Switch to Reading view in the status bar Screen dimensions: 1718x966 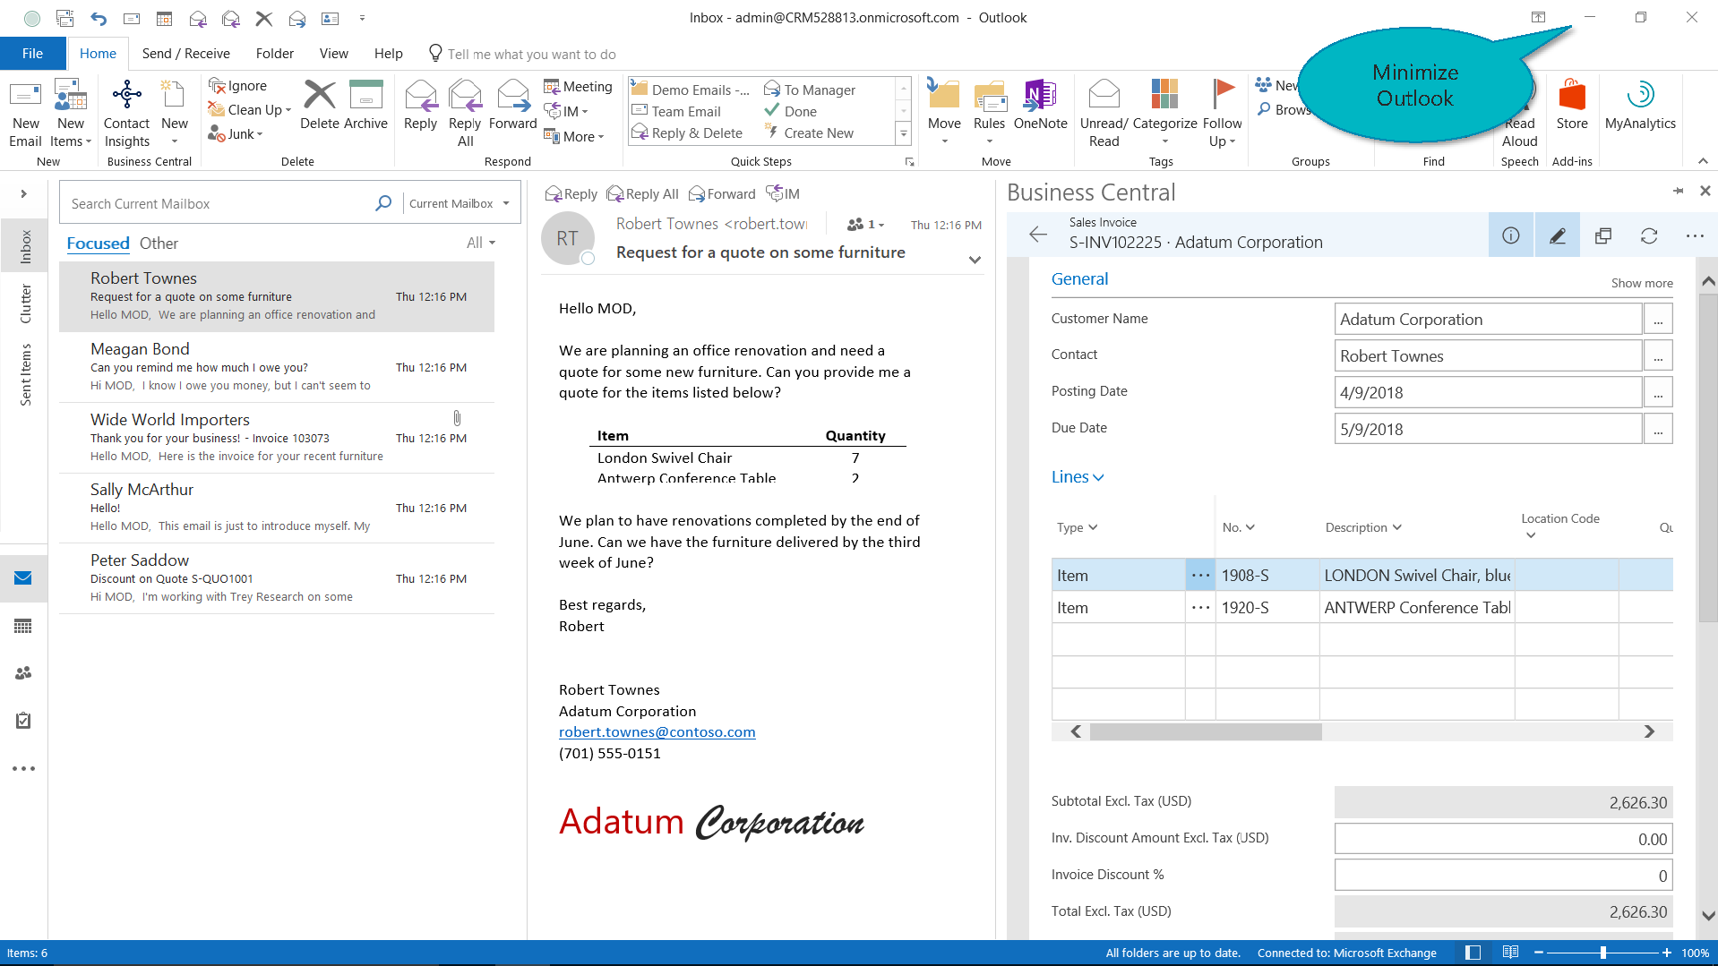[x=1510, y=953]
